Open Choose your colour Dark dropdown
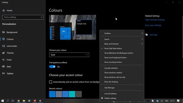 (69, 55)
